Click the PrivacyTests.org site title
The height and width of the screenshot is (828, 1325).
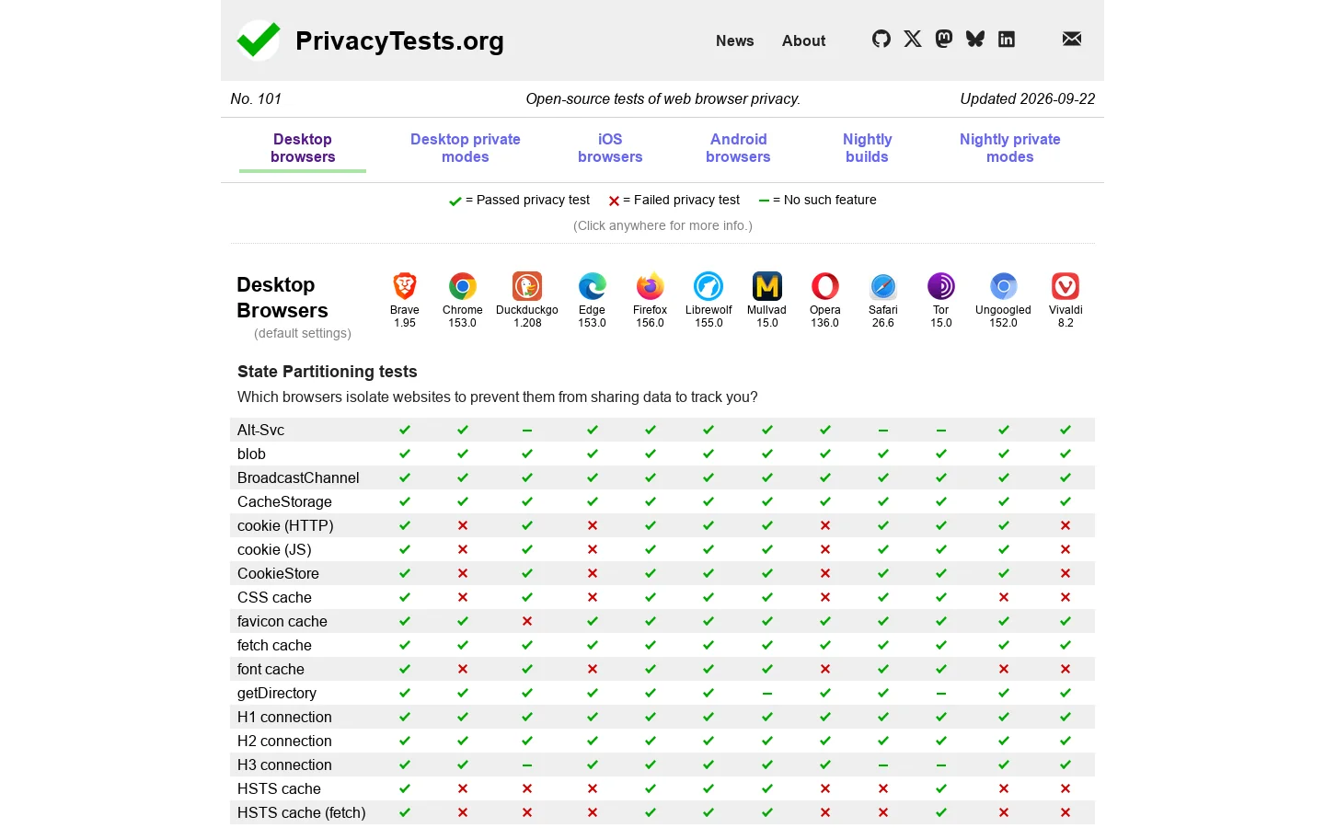pos(399,40)
